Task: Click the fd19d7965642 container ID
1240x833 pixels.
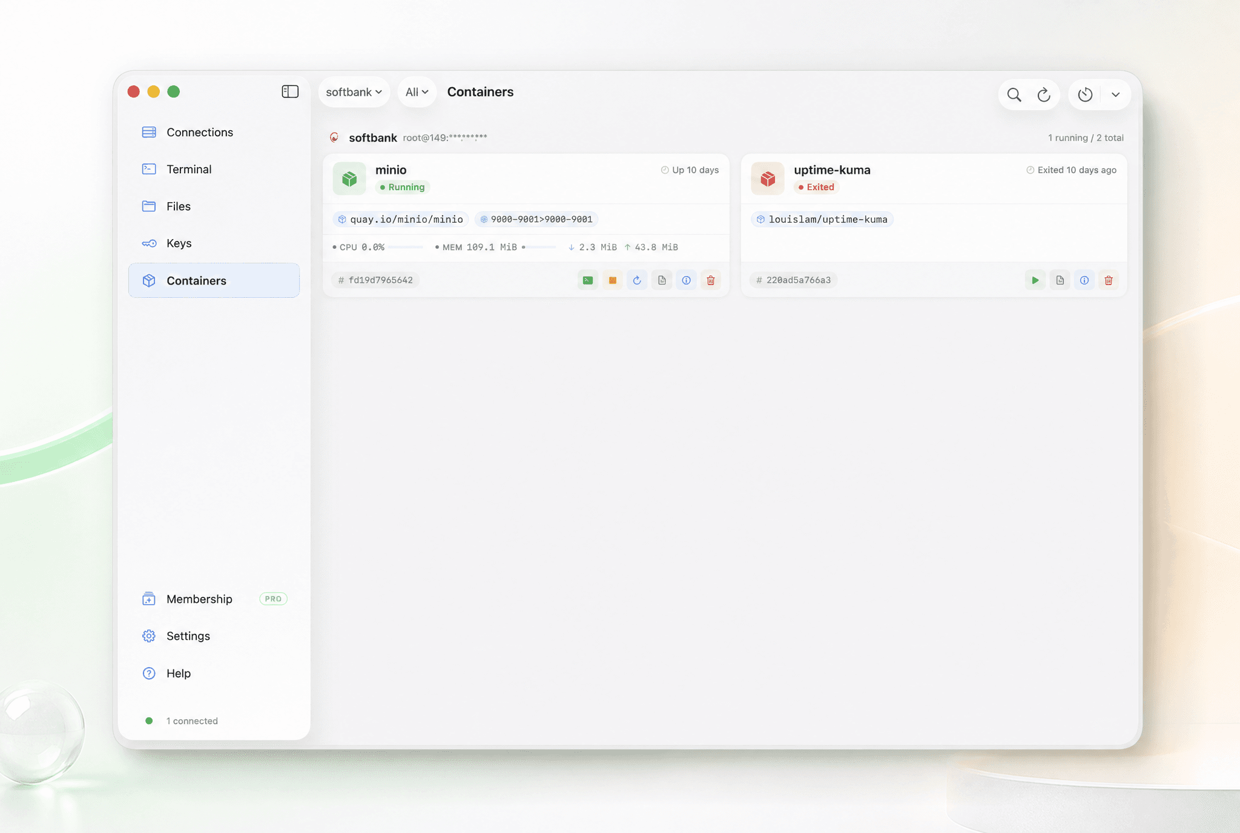Action: point(375,280)
